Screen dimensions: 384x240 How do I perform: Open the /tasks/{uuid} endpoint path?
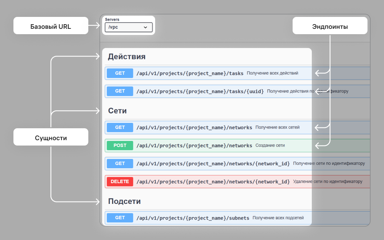click(200, 91)
